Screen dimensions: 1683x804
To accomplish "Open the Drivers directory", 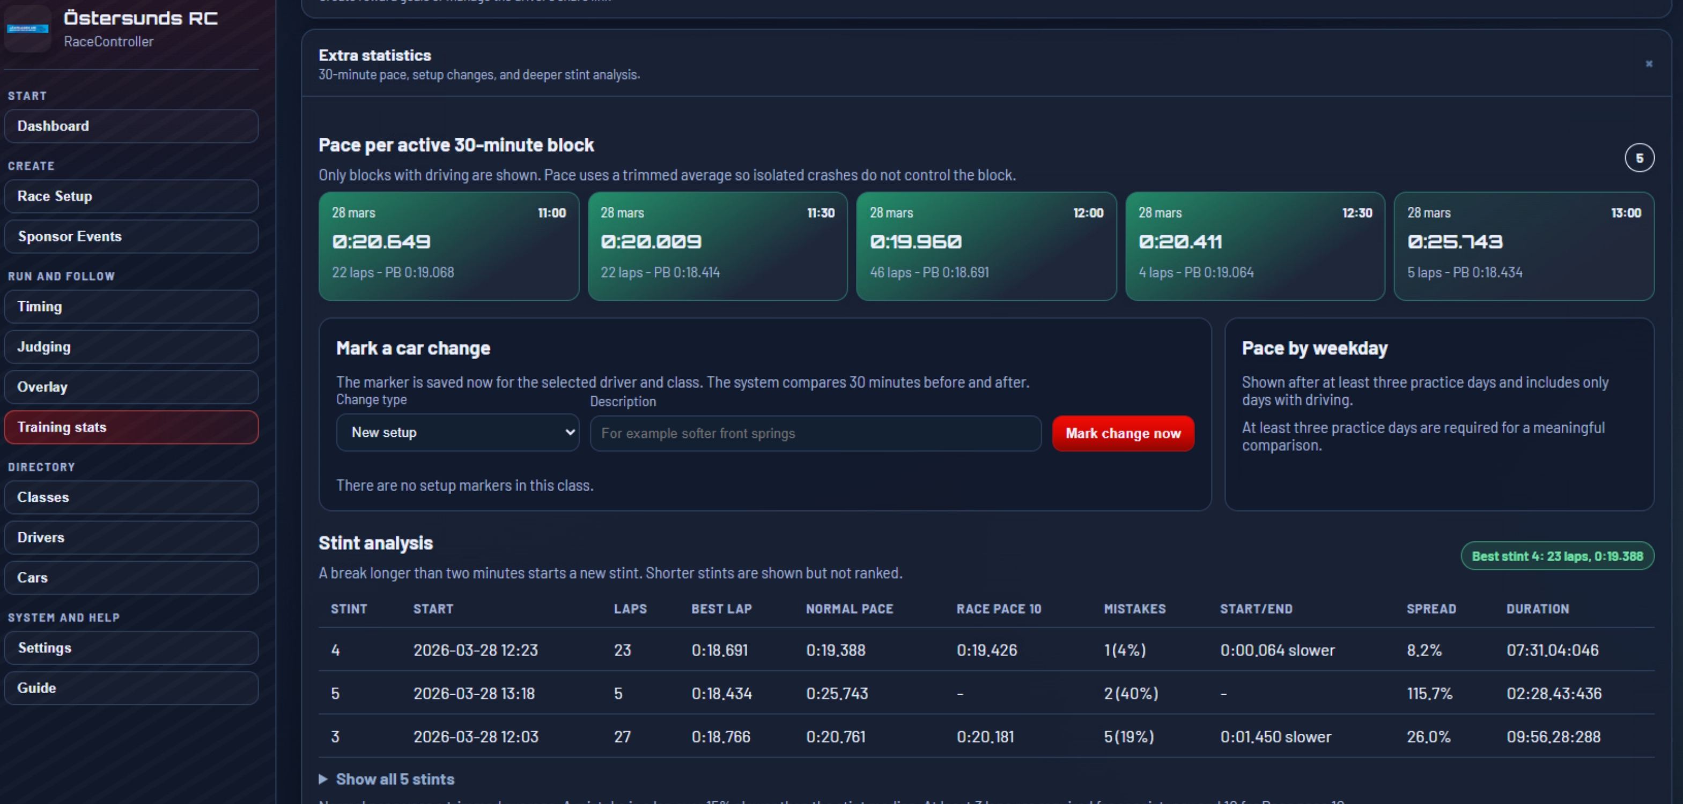I will [x=131, y=538].
